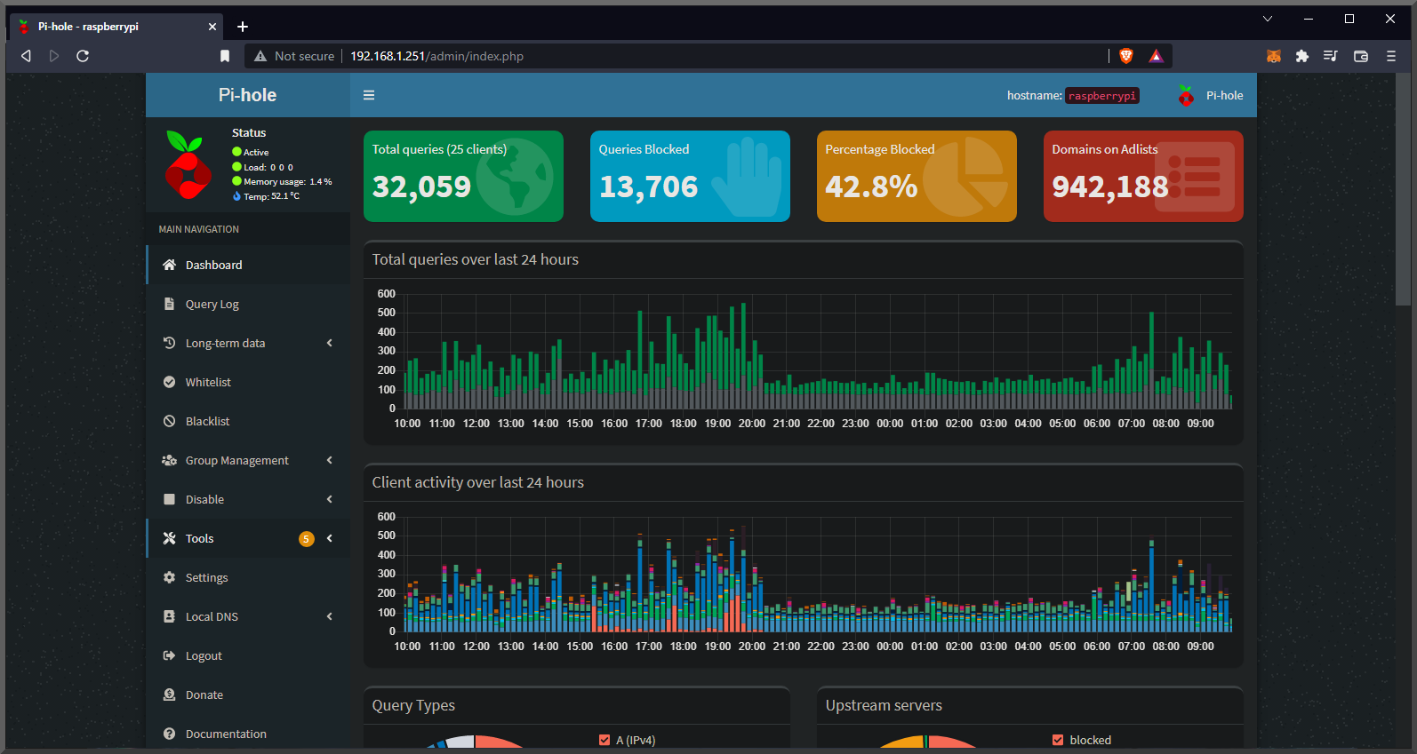Click the Brave Shields lion icon
Image resolution: width=1417 pixels, height=754 pixels.
pyautogui.click(x=1126, y=56)
